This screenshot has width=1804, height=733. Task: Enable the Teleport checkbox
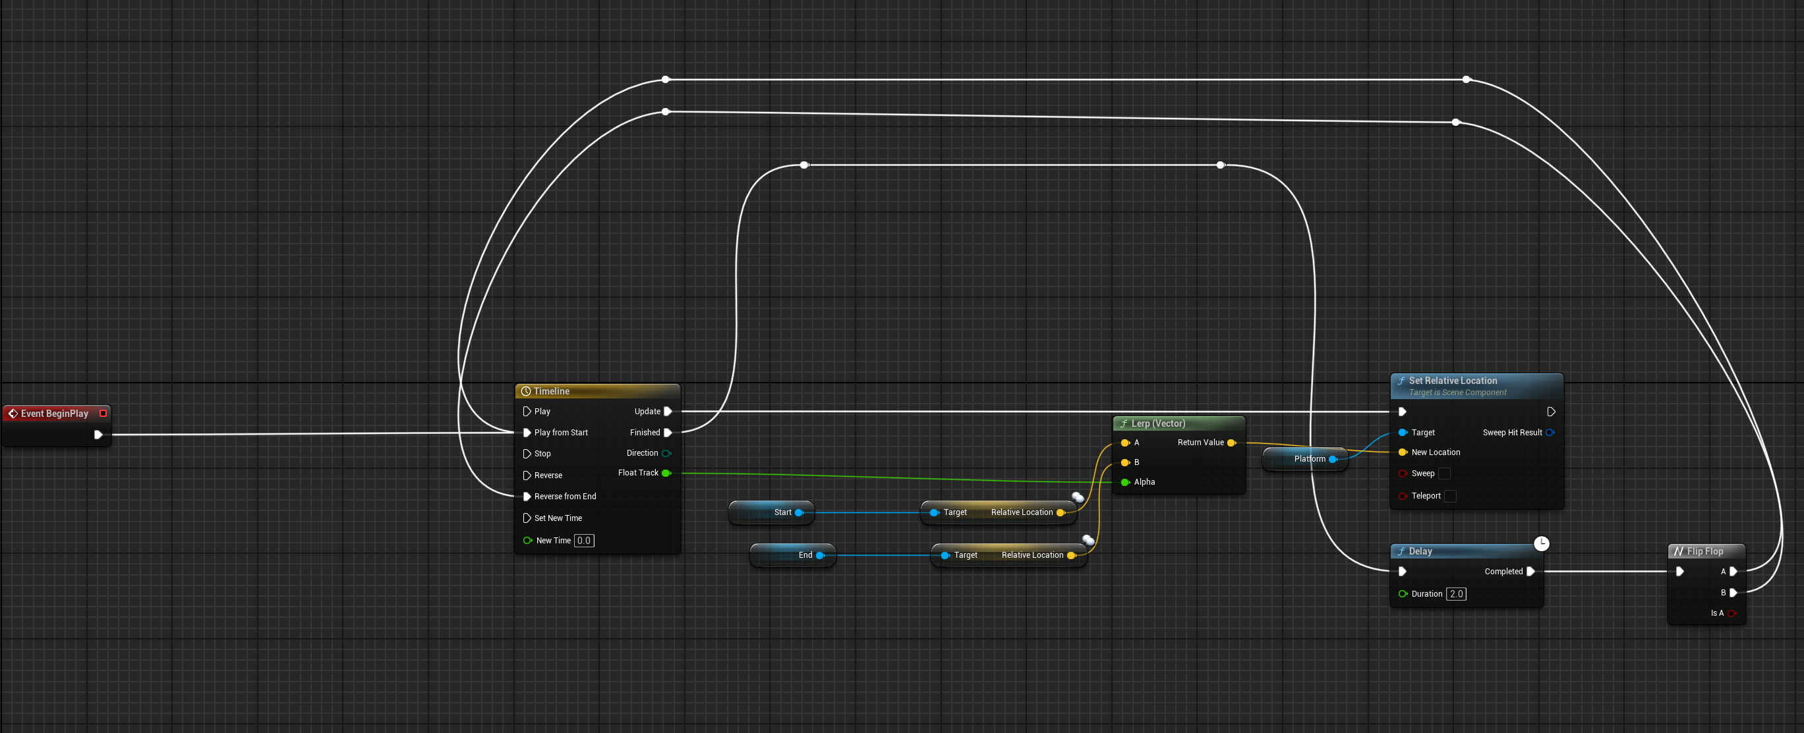click(1450, 496)
